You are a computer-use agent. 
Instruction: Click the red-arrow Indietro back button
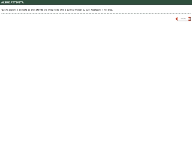[183, 19]
